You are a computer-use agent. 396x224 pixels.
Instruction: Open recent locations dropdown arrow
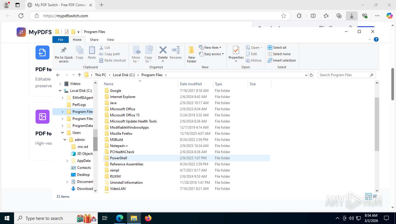pos(73,75)
